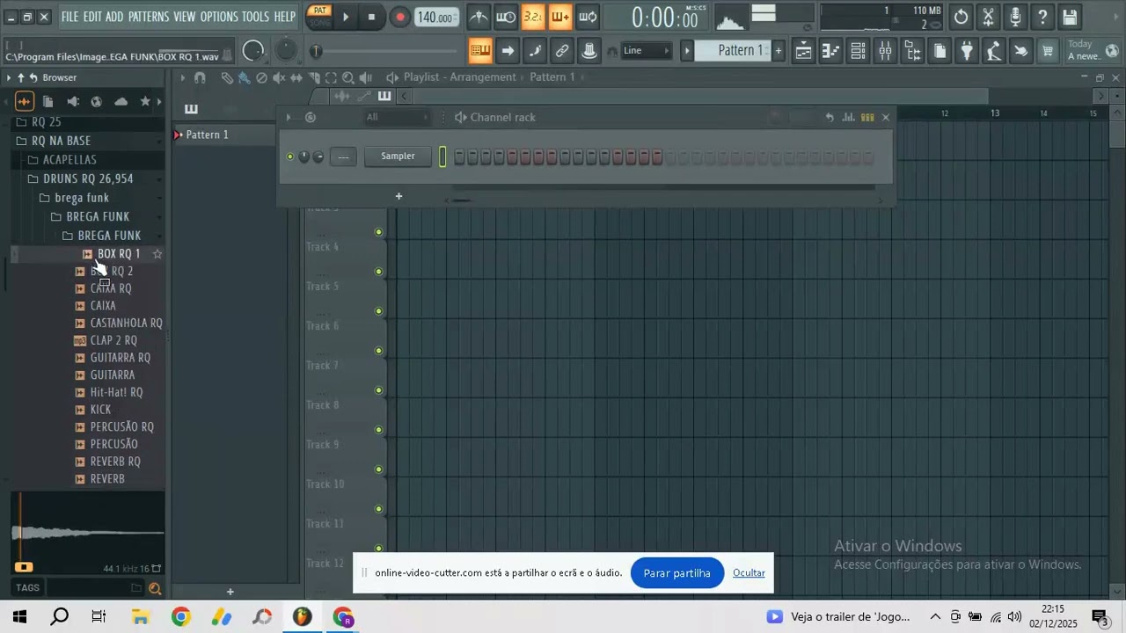Enable wait for input before recording
Image resolution: width=1126 pixels, height=633 pixels.
point(506,17)
